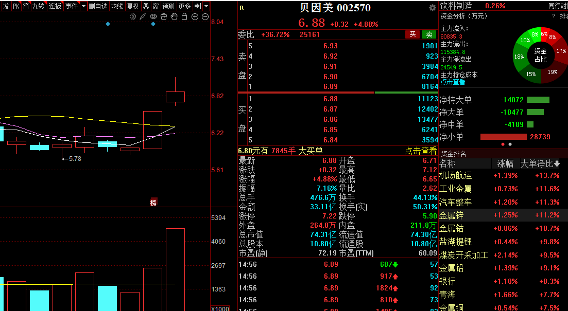This screenshot has width=568, height=311.
Task: Toggle the chart lock icon
Action: (184, 16)
